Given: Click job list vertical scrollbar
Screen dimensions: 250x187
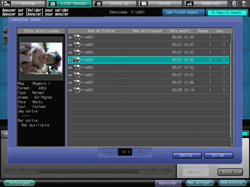Looking at the screenshot, I should coord(231,90).
